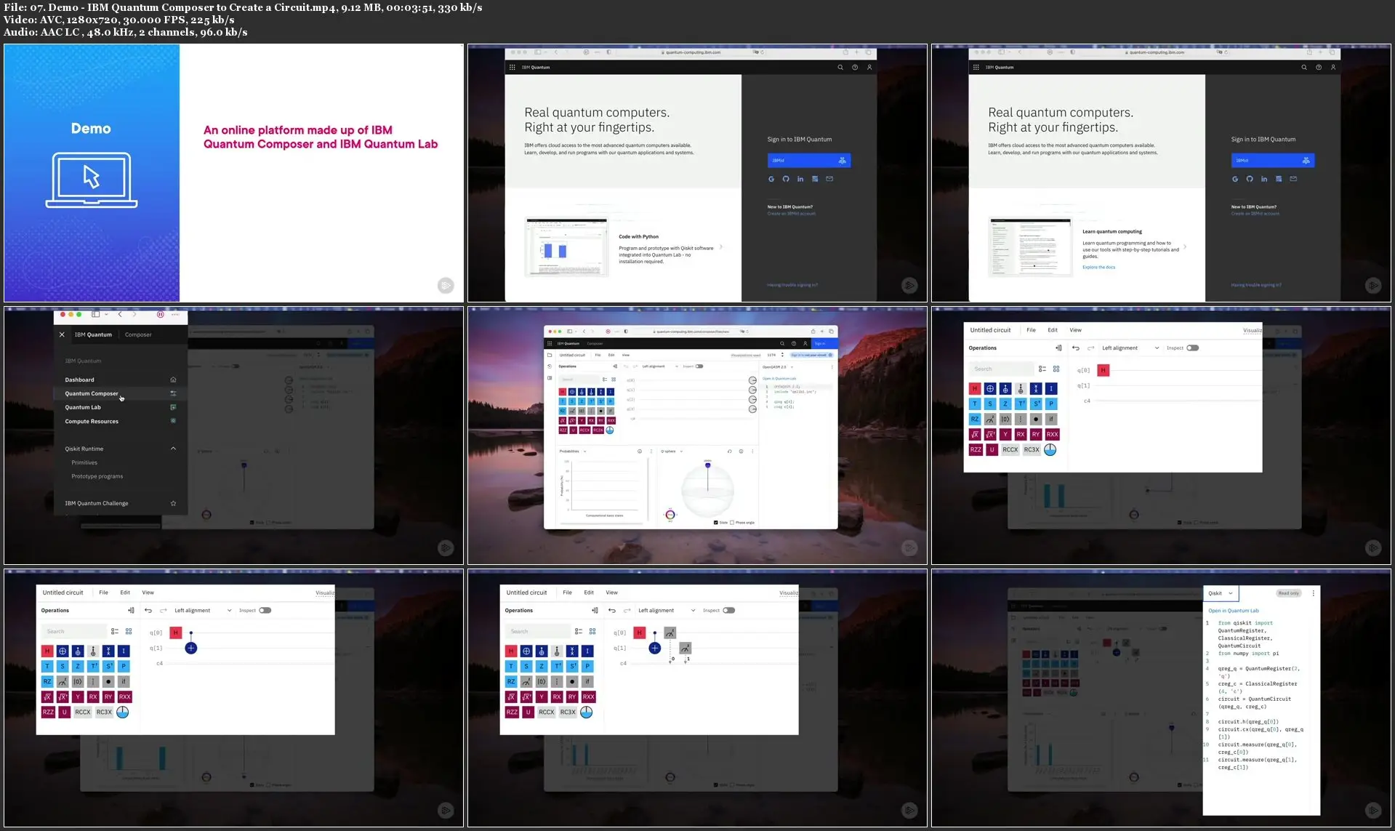Check State checkbox in full Composer window frame

(716, 523)
